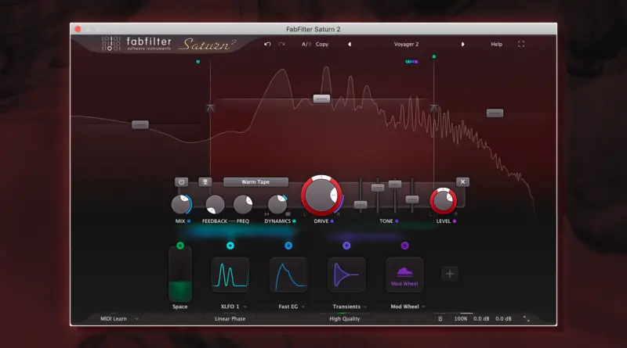Click the high band level handle
Viewport: 627px width, 348px height.
(x=495, y=113)
